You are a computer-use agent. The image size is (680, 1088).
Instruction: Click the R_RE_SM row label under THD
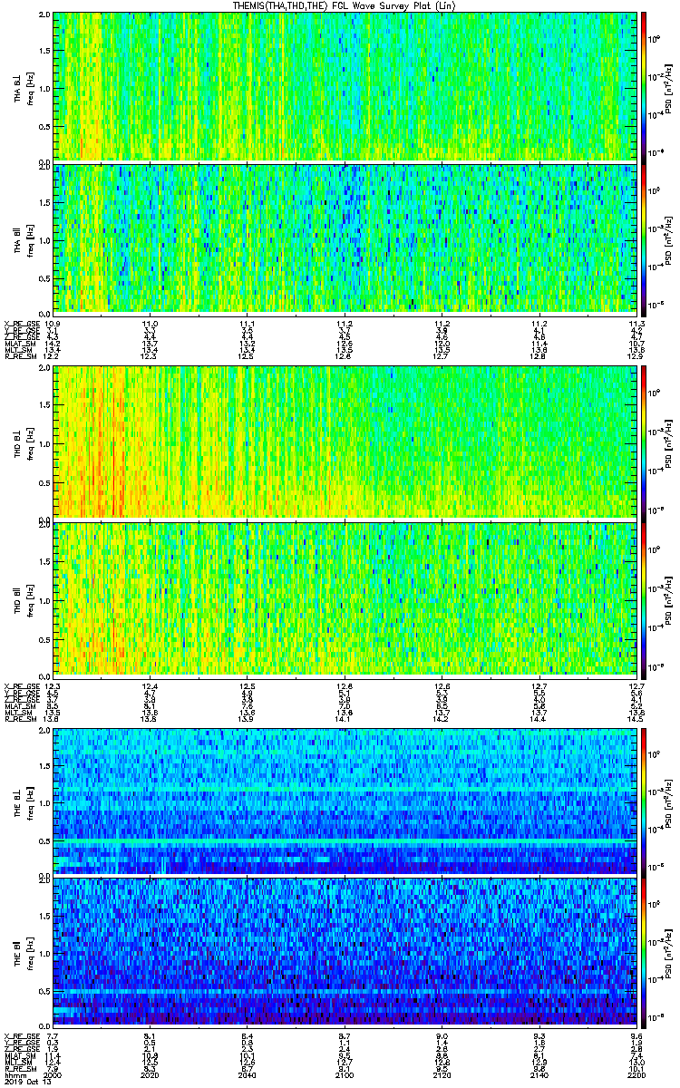(x=21, y=718)
